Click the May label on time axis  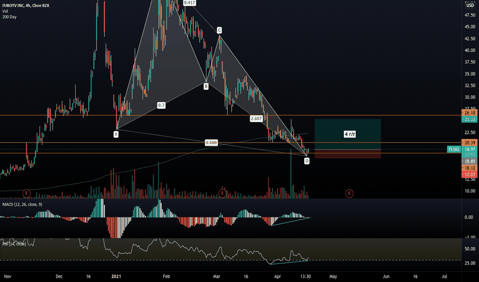point(333,276)
